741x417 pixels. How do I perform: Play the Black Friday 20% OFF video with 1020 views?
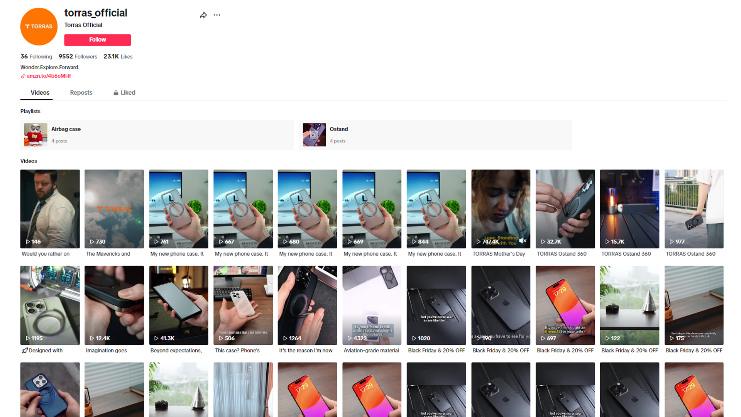coord(436,305)
